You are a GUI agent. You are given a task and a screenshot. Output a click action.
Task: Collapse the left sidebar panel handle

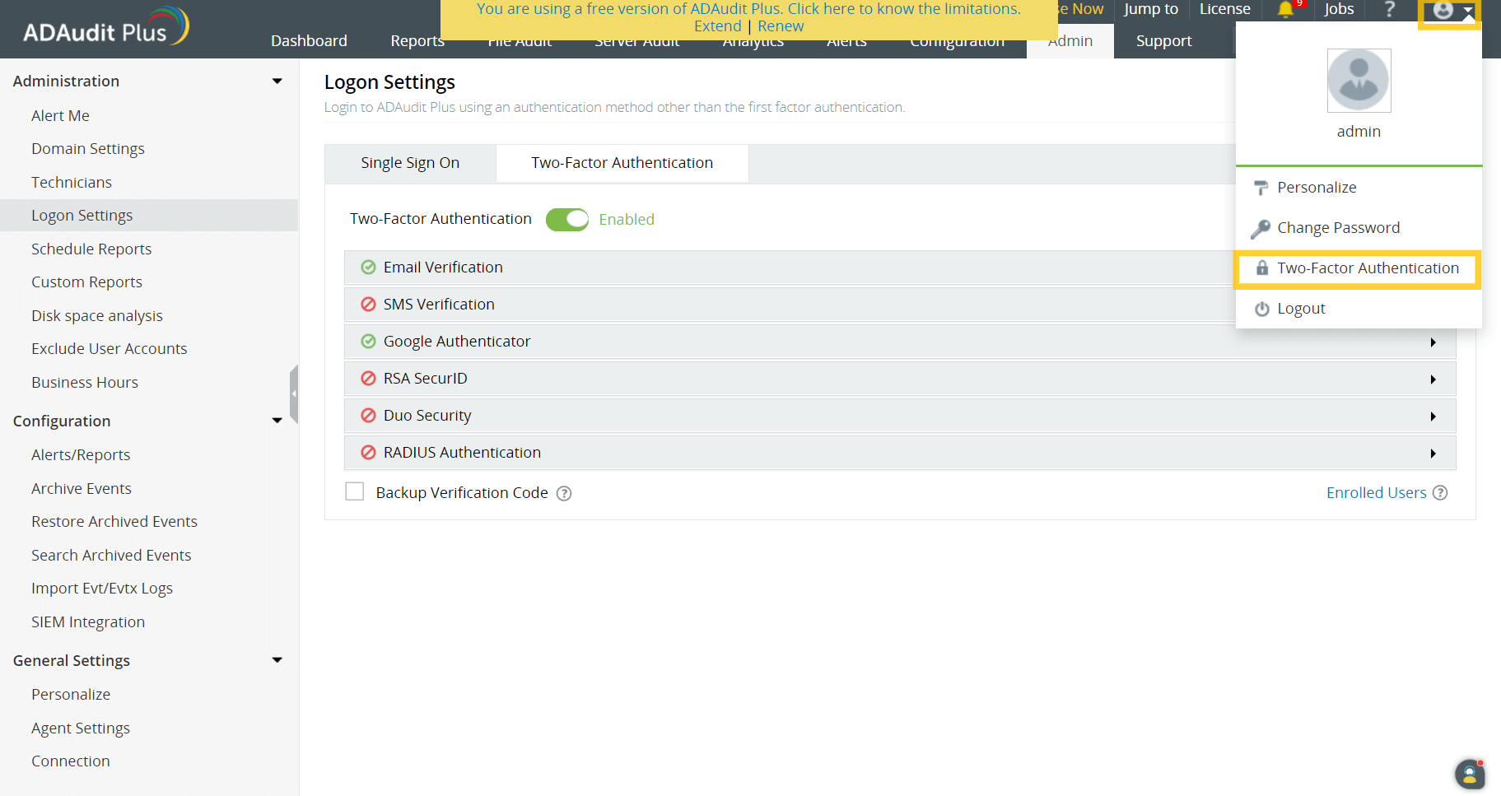pos(294,394)
